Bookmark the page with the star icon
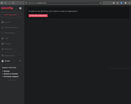Screen dimensions: 131x104 (101, 3)
